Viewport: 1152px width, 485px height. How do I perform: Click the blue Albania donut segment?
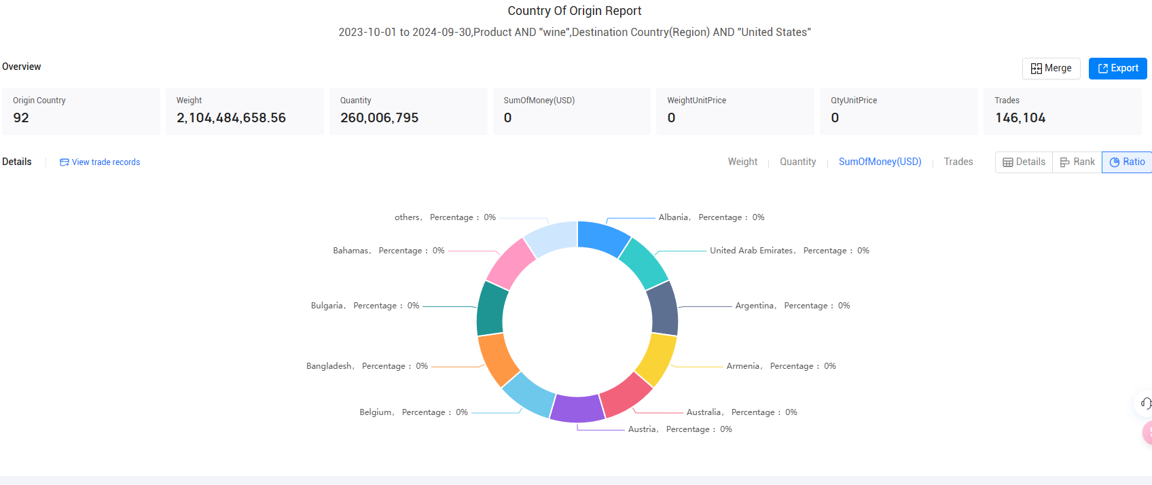[x=602, y=236]
